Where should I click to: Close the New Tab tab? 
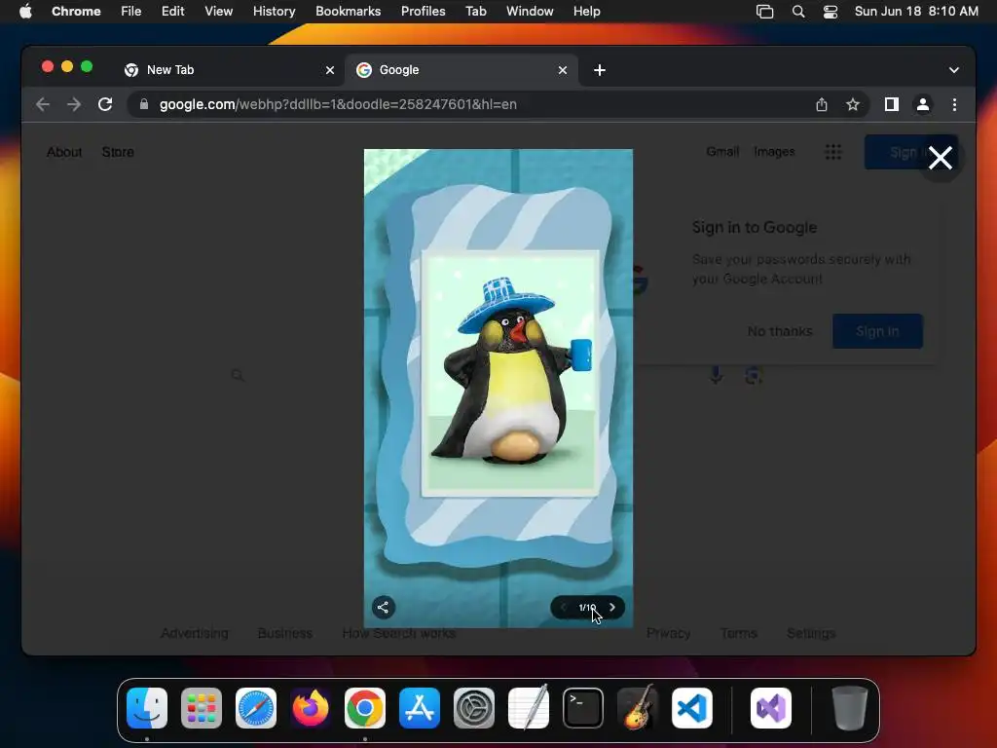330,70
